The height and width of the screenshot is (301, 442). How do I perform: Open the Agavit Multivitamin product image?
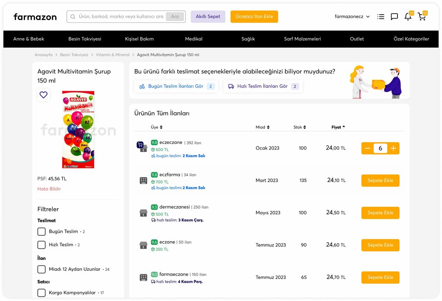pyautogui.click(x=78, y=130)
